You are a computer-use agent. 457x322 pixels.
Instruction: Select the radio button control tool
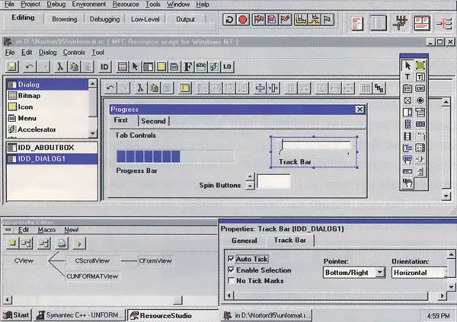coord(420,100)
